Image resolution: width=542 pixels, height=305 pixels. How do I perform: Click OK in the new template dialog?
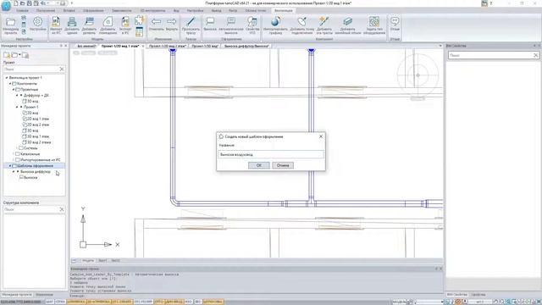click(x=258, y=165)
